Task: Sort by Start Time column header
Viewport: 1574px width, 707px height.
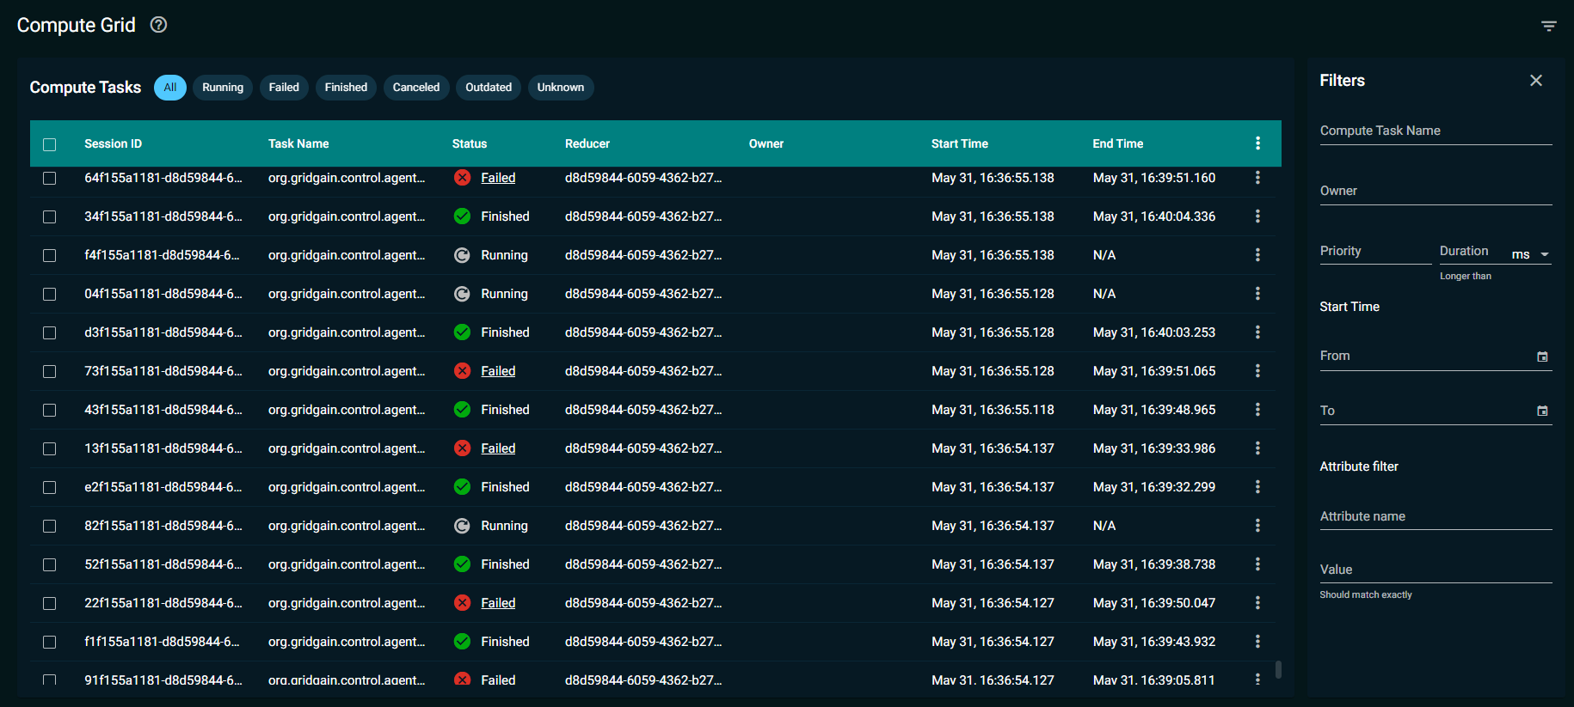Action: point(959,143)
